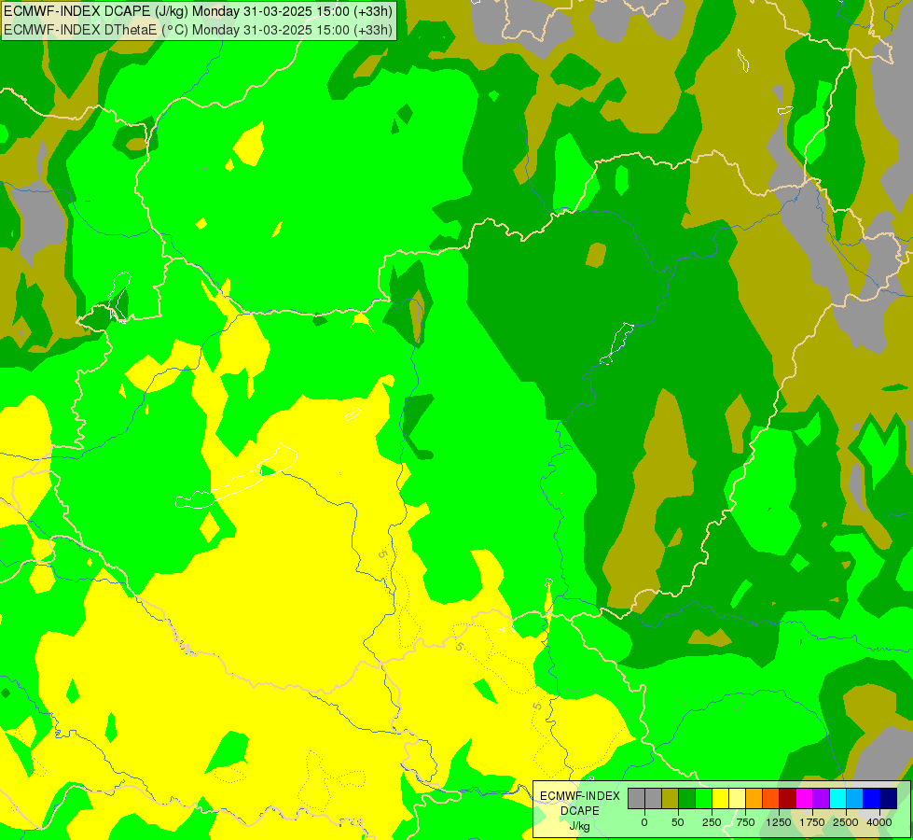Click the legend value 2500
Image resolution: width=913 pixels, height=840 pixels.
[x=846, y=822]
